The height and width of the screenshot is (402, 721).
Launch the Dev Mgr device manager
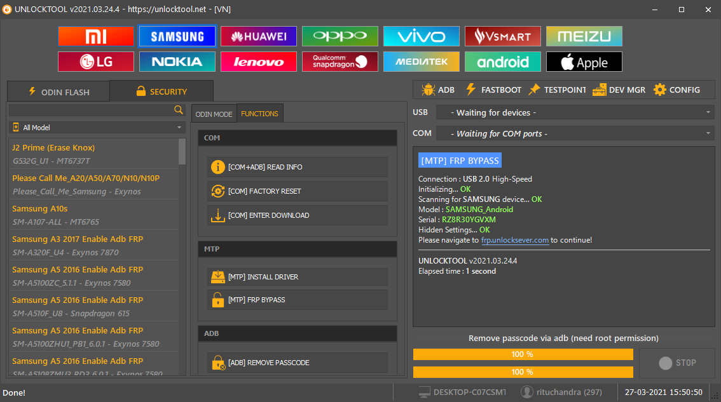coord(619,90)
